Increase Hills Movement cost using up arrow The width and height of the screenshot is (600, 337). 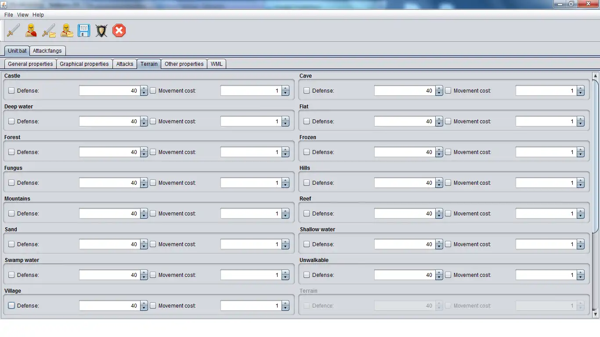pyautogui.click(x=581, y=180)
